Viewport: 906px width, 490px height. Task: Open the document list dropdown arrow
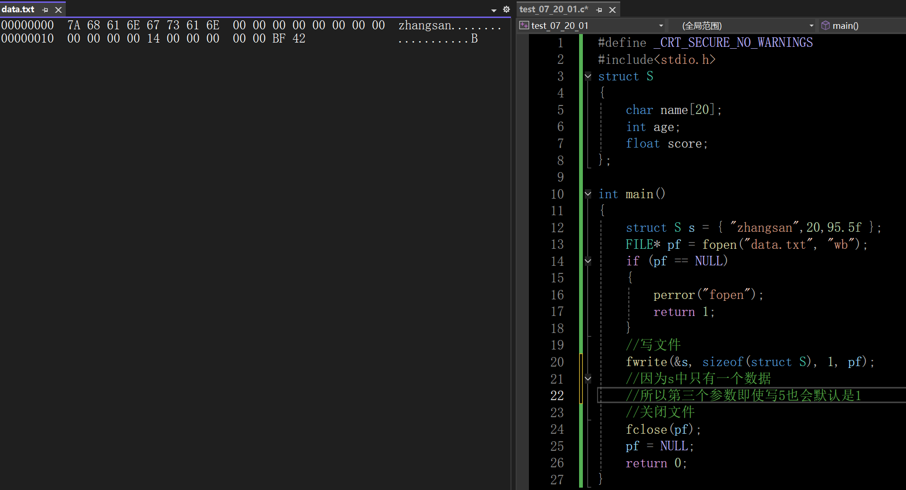coord(494,10)
